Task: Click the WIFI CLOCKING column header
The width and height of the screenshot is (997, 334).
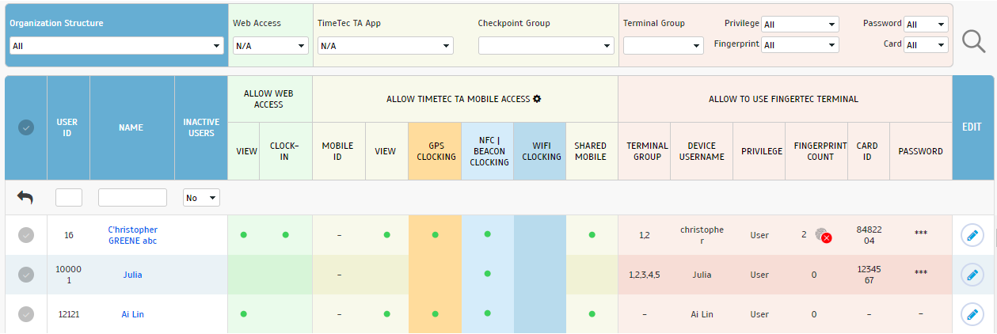Action: point(539,151)
